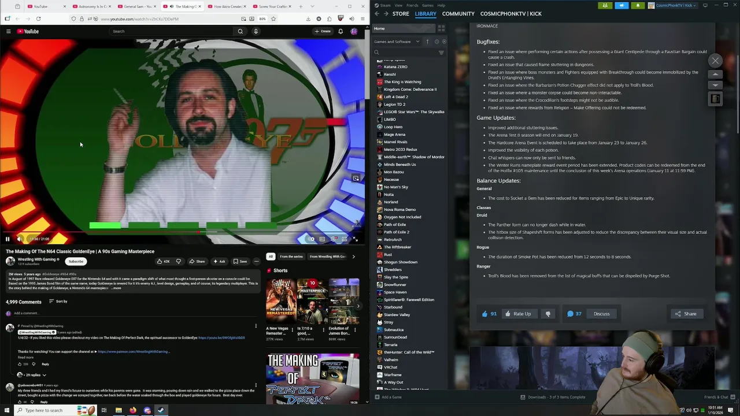This screenshot has height=416, width=740.
Task: Mute the YouTube video volume
Action: tap(19, 239)
